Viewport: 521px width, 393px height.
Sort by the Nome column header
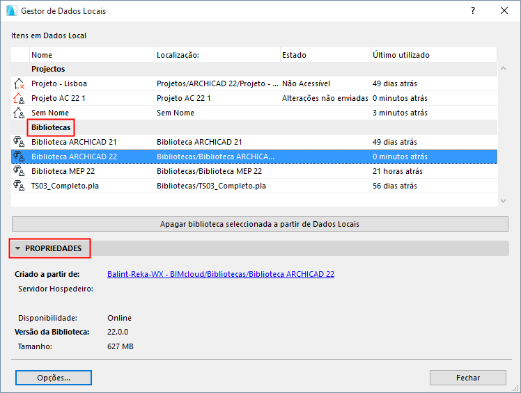tap(93, 55)
